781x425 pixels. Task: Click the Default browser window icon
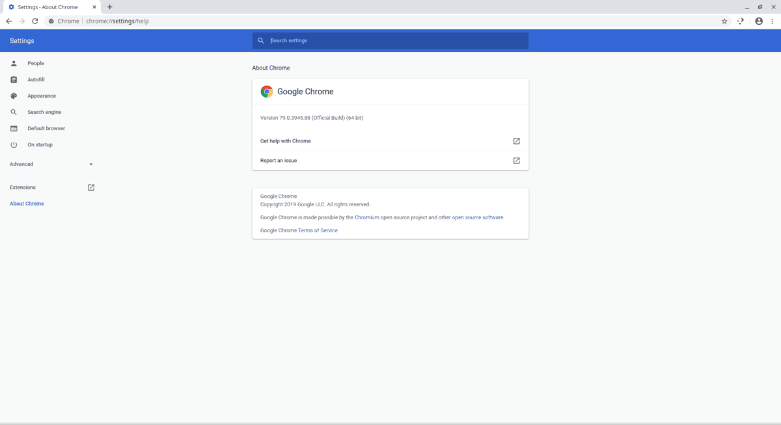coord(14,128)
